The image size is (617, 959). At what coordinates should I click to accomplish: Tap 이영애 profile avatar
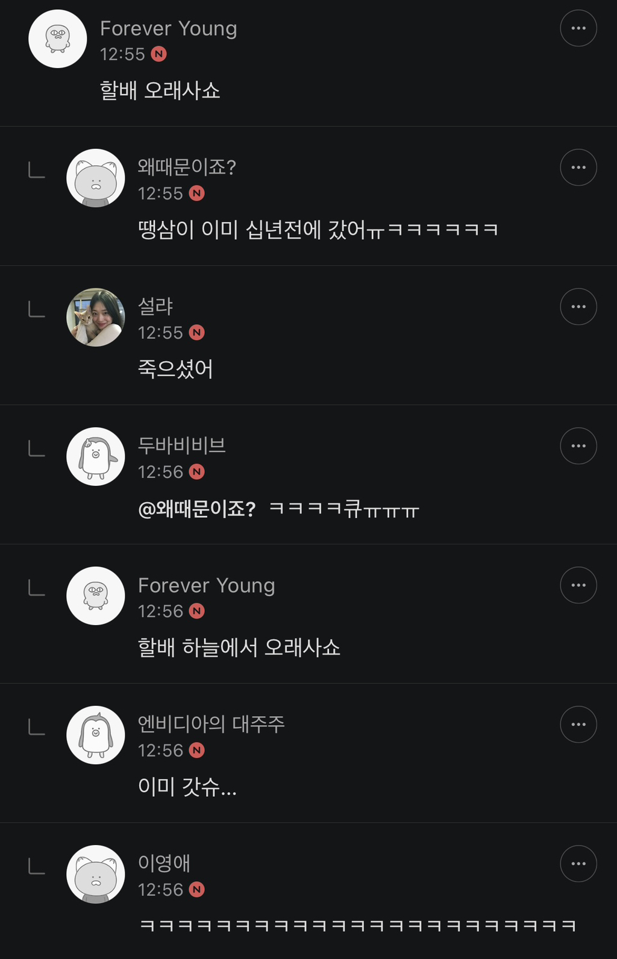(x=95, y=874)
